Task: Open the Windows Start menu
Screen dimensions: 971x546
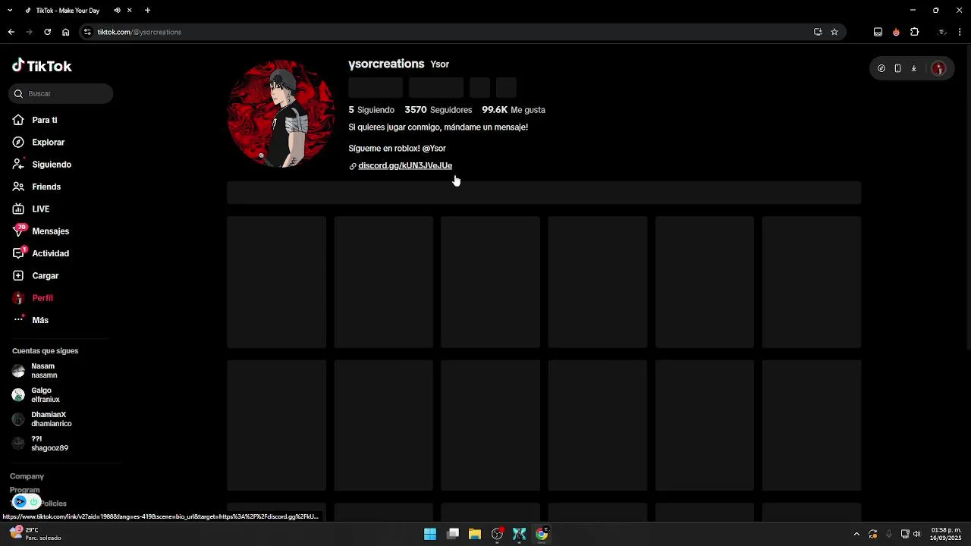Action: point(430,534)
